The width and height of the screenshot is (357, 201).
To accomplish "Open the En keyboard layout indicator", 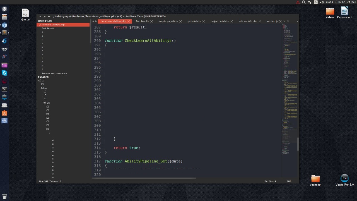I will pos(316,2).
